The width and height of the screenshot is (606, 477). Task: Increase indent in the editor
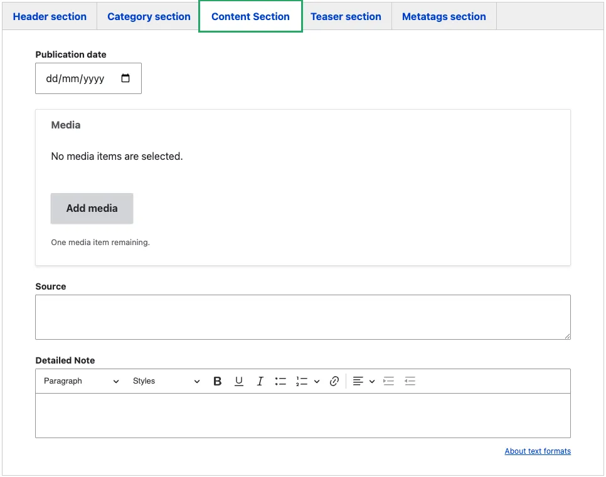coord(388,381)
